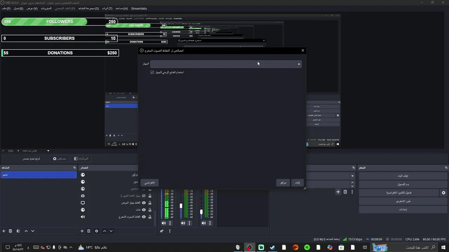Open source properties gear in Sources panel footer

(96, 231)
